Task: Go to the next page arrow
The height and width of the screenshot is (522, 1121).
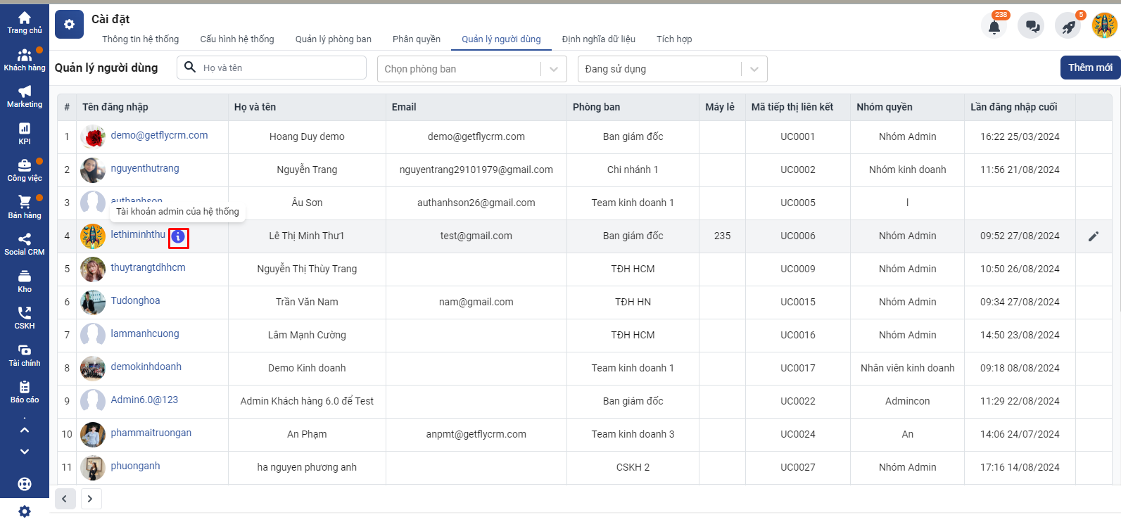Action: click(x=90, y=499)
